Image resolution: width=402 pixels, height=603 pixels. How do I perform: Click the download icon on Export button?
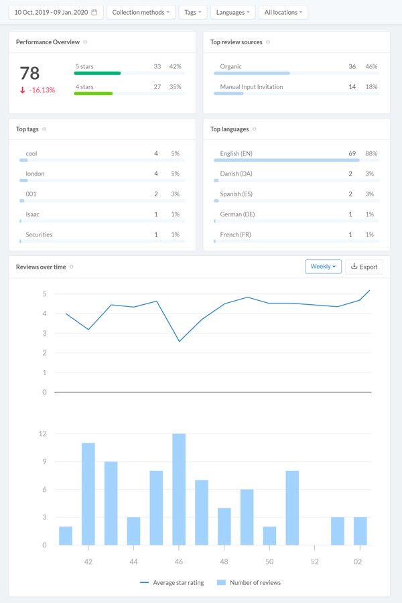coord(354,266)
